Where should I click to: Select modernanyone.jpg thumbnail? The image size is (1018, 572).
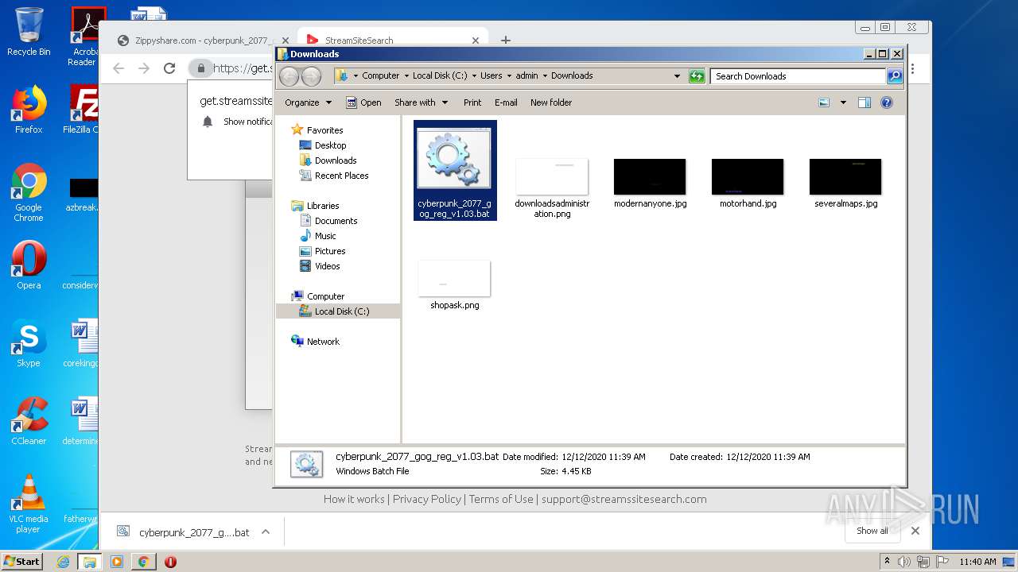tap(650, 183)
